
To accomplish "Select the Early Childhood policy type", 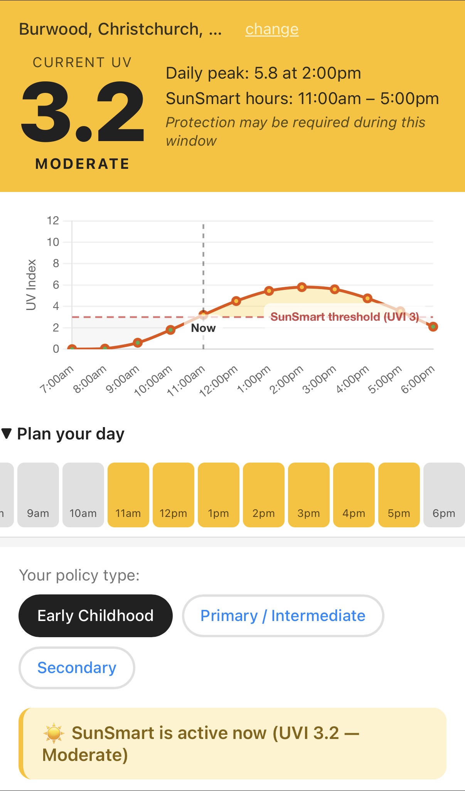I will (x=96, y=616).
